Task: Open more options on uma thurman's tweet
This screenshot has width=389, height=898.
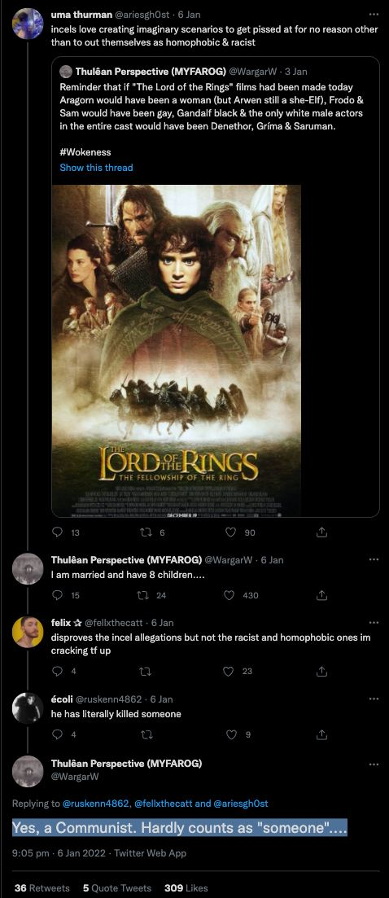Action: tap(374, 15)
